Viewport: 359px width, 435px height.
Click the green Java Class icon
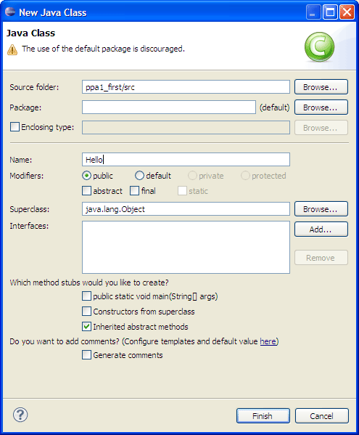(x=319, y=46)
